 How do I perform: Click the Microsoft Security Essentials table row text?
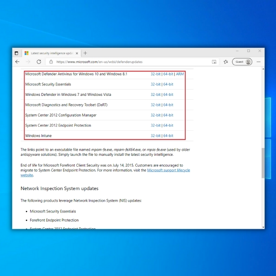click(x=48, y=84)
